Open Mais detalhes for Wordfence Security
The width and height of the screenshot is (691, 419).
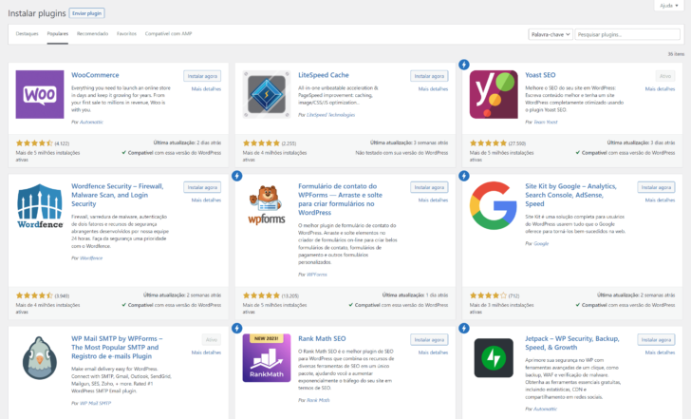tap(206, 200)
